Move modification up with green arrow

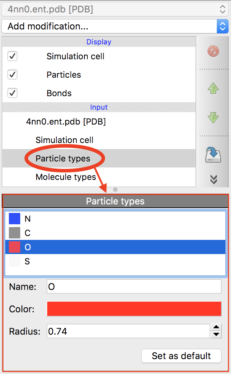point(213,88)
